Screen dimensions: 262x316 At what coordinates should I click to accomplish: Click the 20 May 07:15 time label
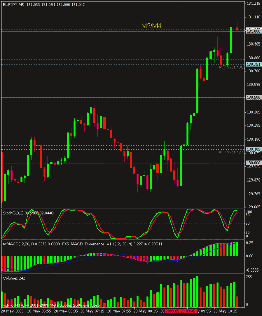pos(92,311)
